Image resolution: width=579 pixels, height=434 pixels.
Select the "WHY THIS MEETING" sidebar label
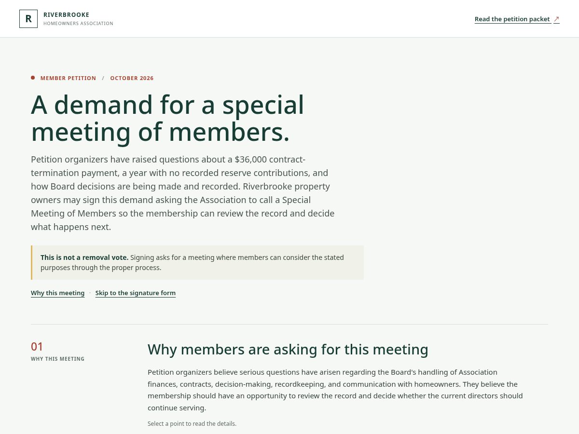[x=57, y=359]
